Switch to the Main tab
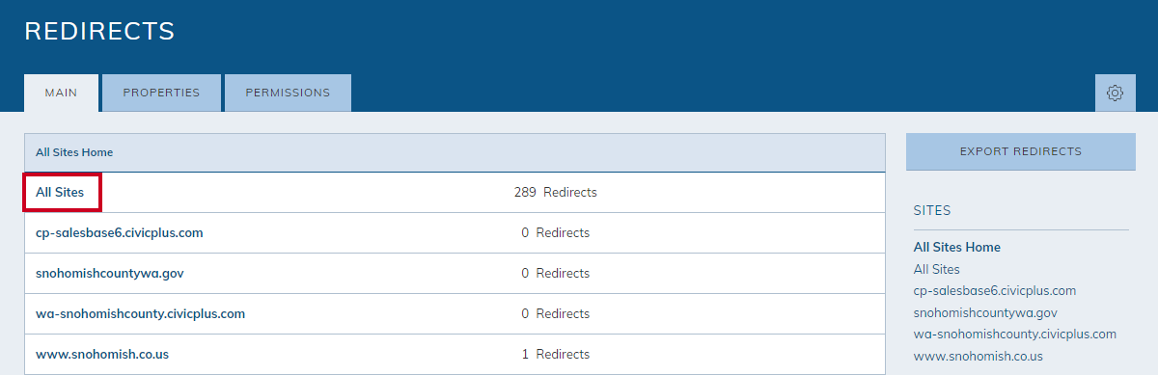 (62, 94)
